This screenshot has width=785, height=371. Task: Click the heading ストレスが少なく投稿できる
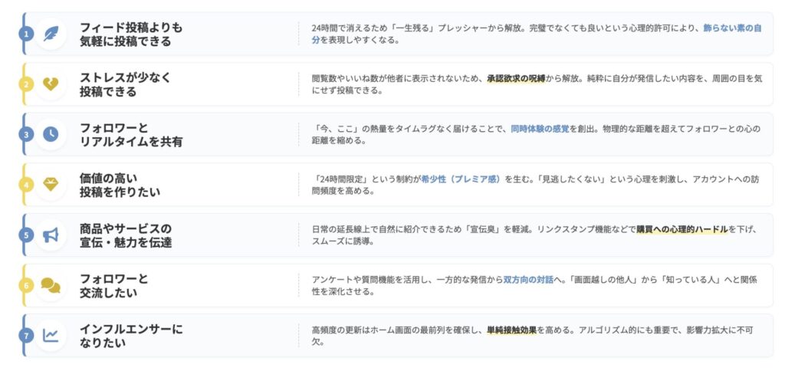[x=125, y=84]
